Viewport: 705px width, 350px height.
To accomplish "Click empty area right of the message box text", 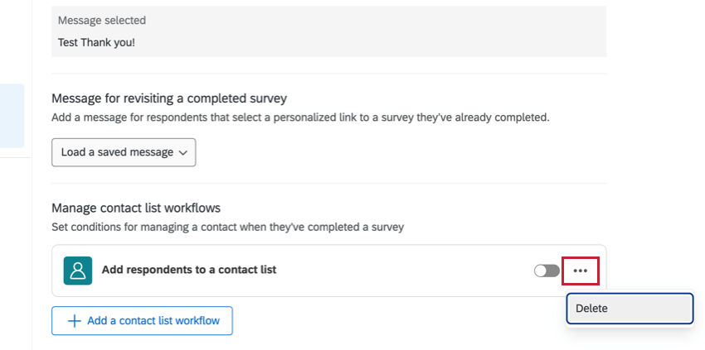I will click(x=373, y=41).
